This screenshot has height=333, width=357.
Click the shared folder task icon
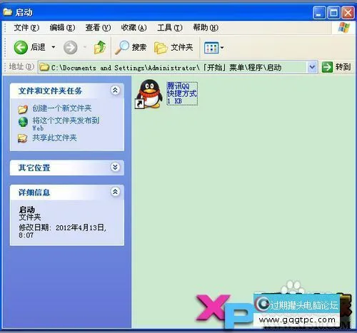pos(23,138)
